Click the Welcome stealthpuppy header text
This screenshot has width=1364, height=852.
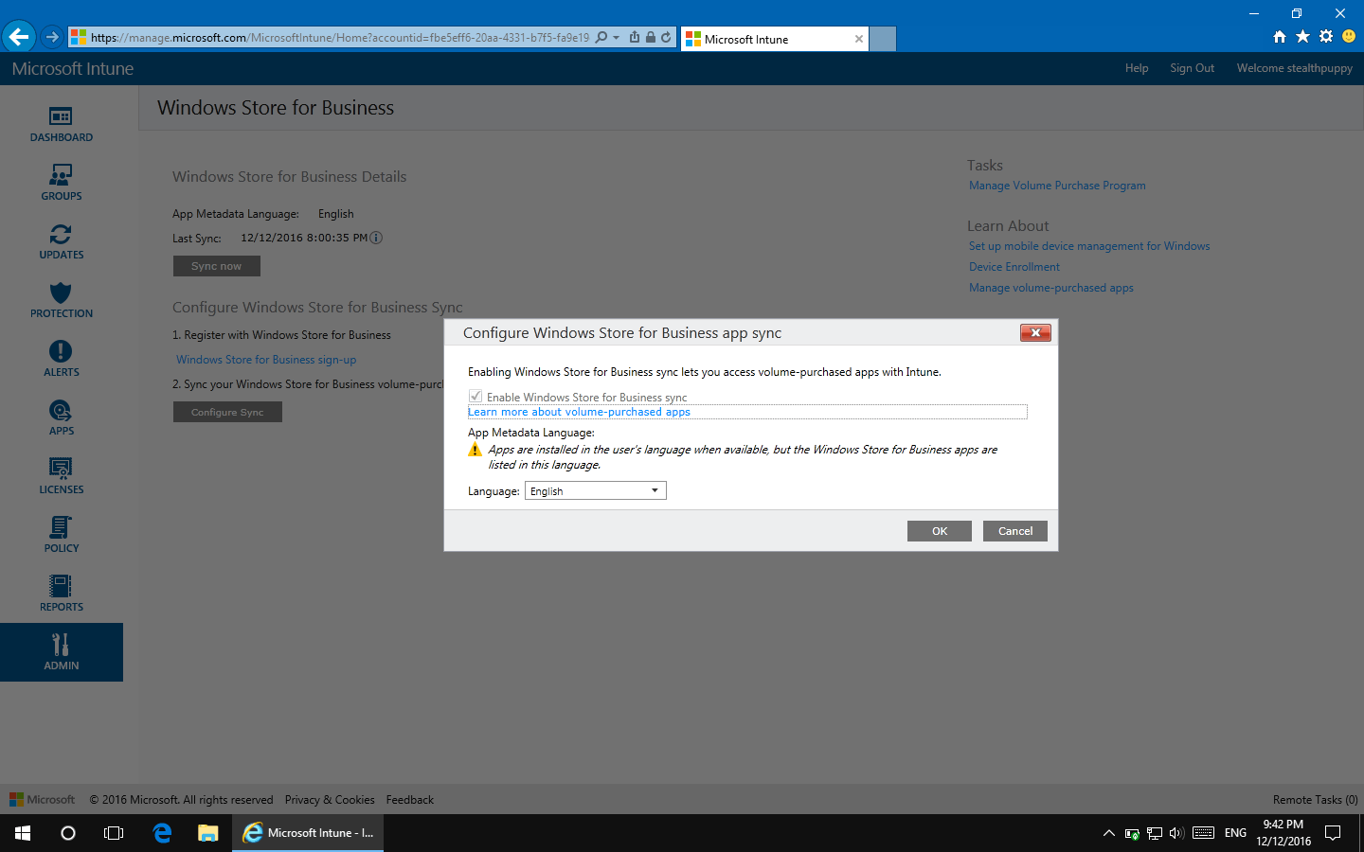[x=1294, y=68]
